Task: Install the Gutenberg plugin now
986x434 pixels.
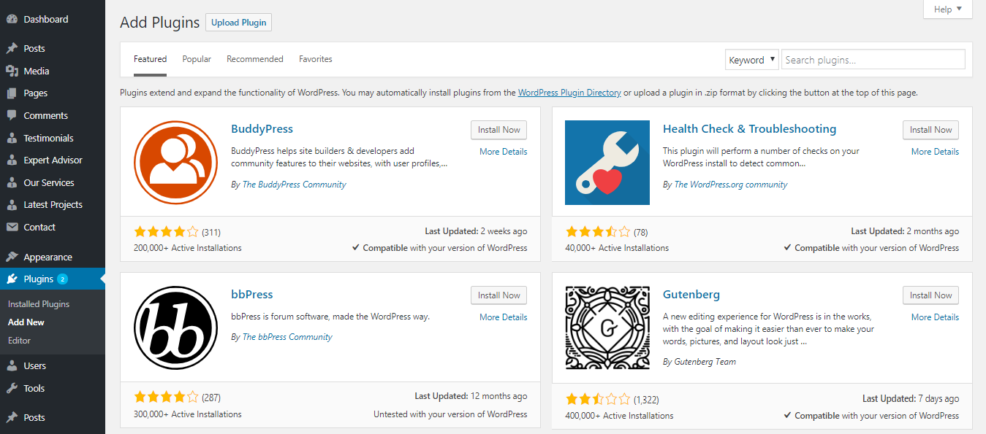Action: tap(930, 295)
